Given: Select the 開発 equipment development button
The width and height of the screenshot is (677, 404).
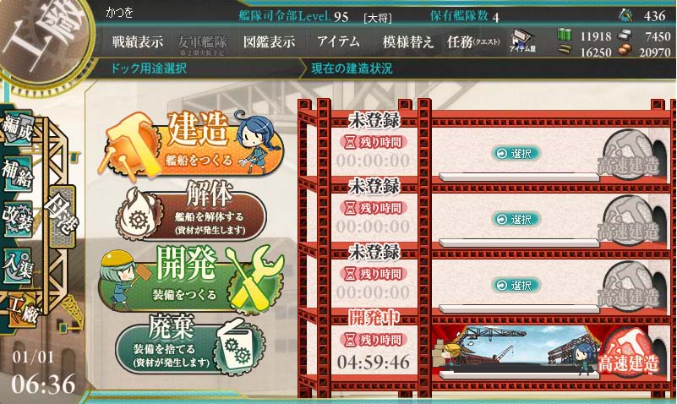Looking at the screenshot, I should pos(192,278).
